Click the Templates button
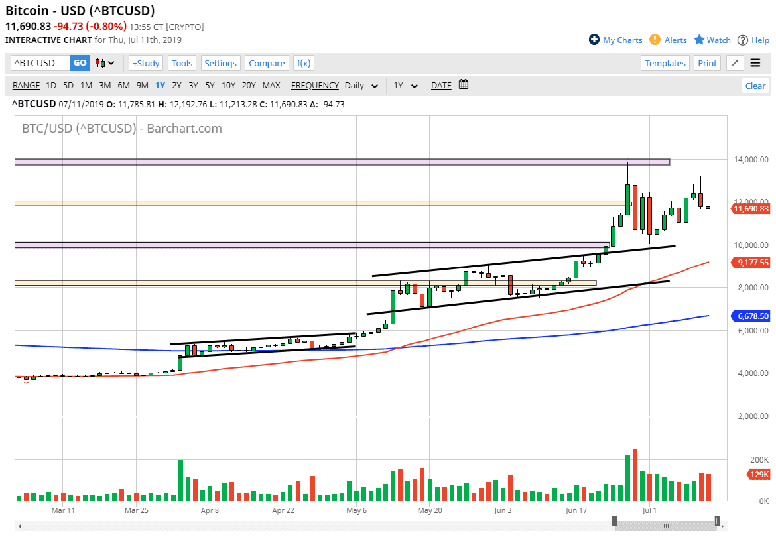The height and width of the screenshot is (537, 776). click(665, 63)
